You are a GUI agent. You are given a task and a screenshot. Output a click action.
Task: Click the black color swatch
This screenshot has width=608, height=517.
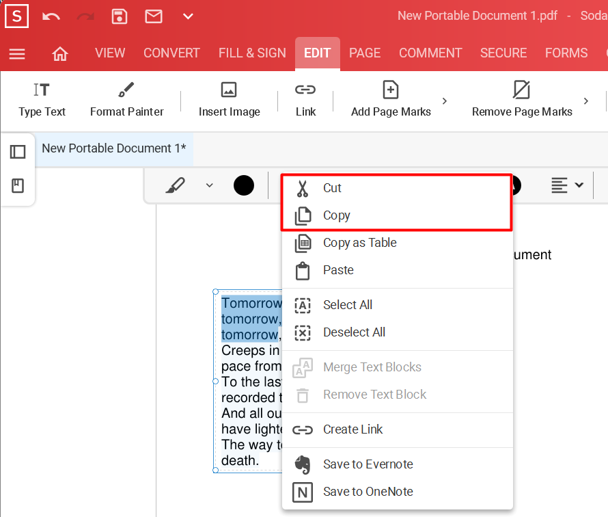click(x=243, y=185)
